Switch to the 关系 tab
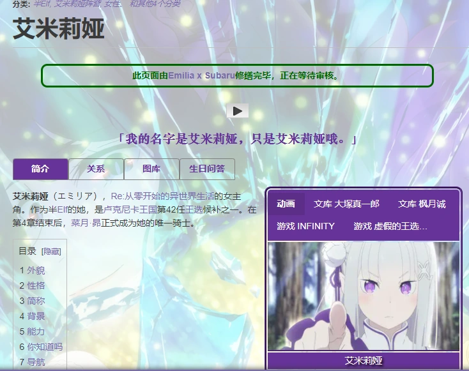This screenshot has width=469, height=371. pos(96,169)
